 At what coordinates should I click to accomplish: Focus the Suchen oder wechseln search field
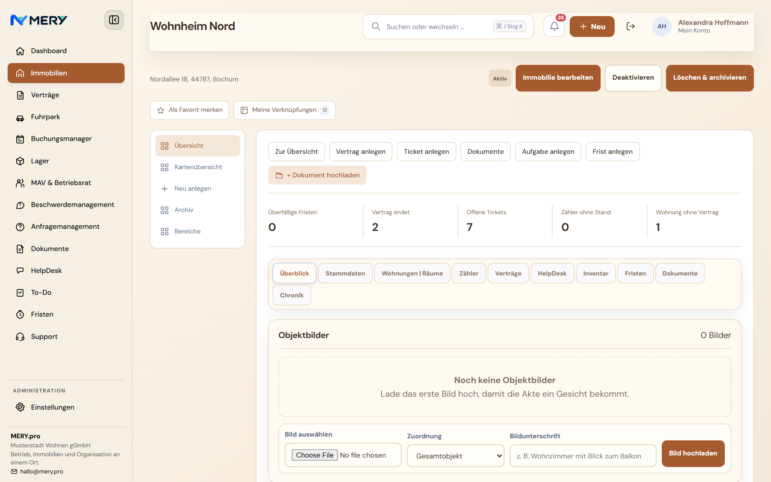click(x=448, y=27)
